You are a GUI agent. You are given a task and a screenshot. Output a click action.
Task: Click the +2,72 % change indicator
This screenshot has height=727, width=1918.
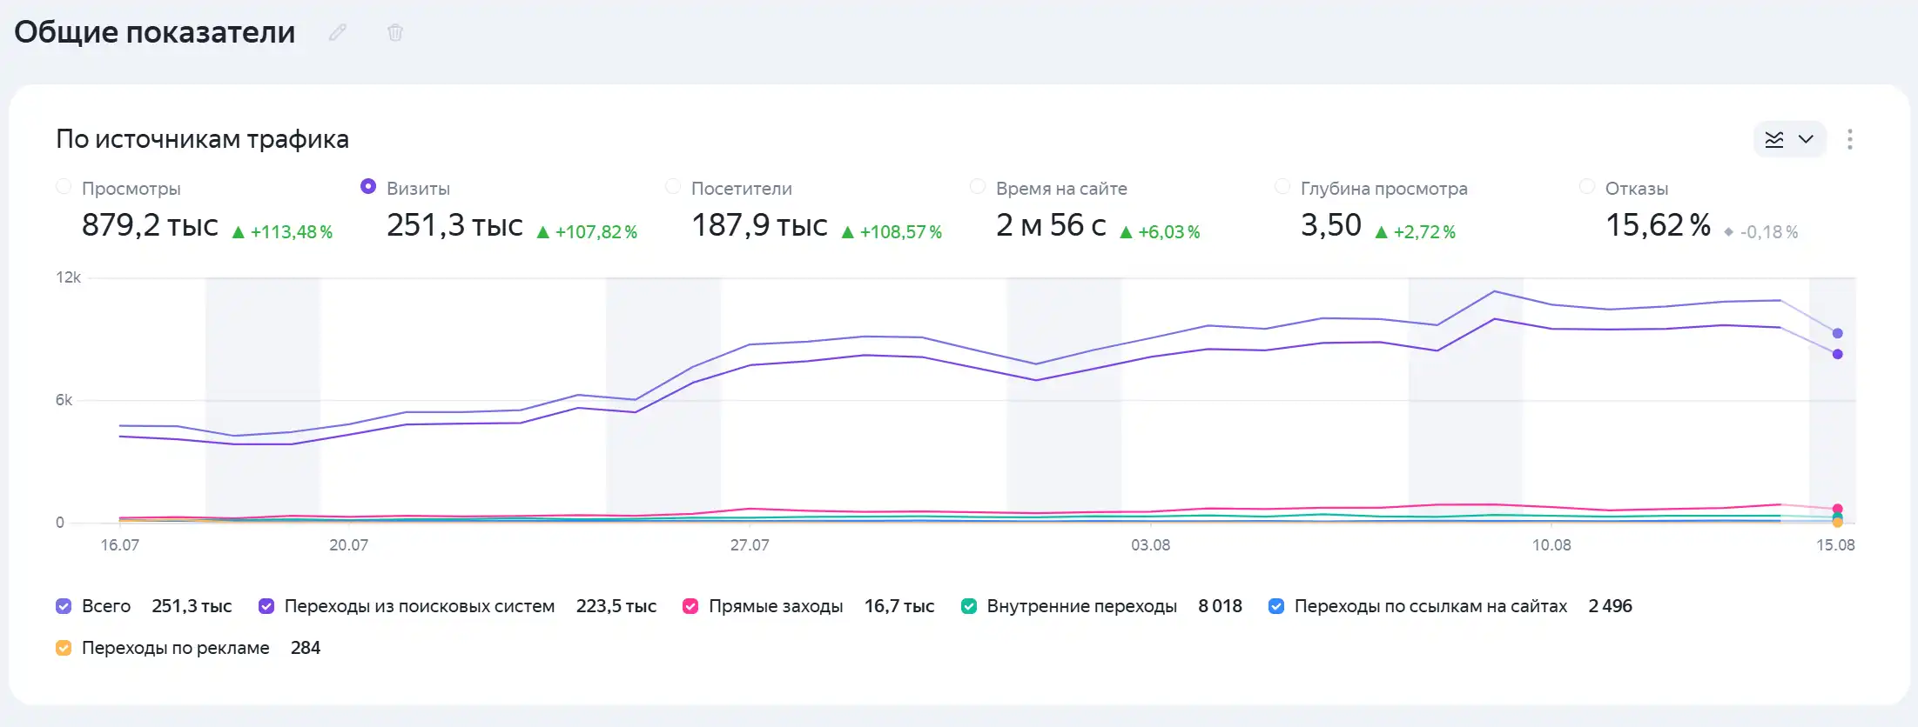tap(1416, 232)
